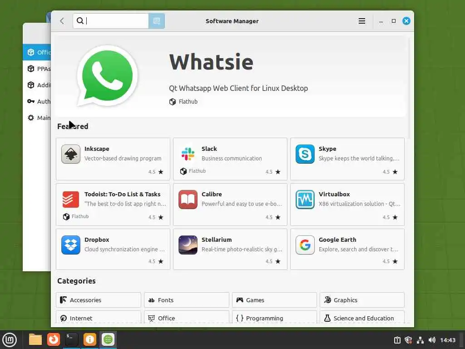Click Virtualbox's 4.5 star rating
Image resolution: width=465 pixels, height=349 pixels.
click(x=390, y=217)
